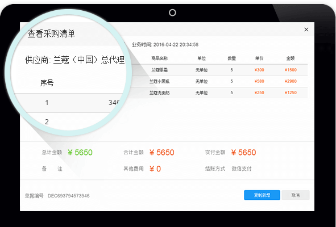The height and width of the screenshot is (227, 336).
Task: Select the ¥1500 amount in first row
Action: (291, 70)
